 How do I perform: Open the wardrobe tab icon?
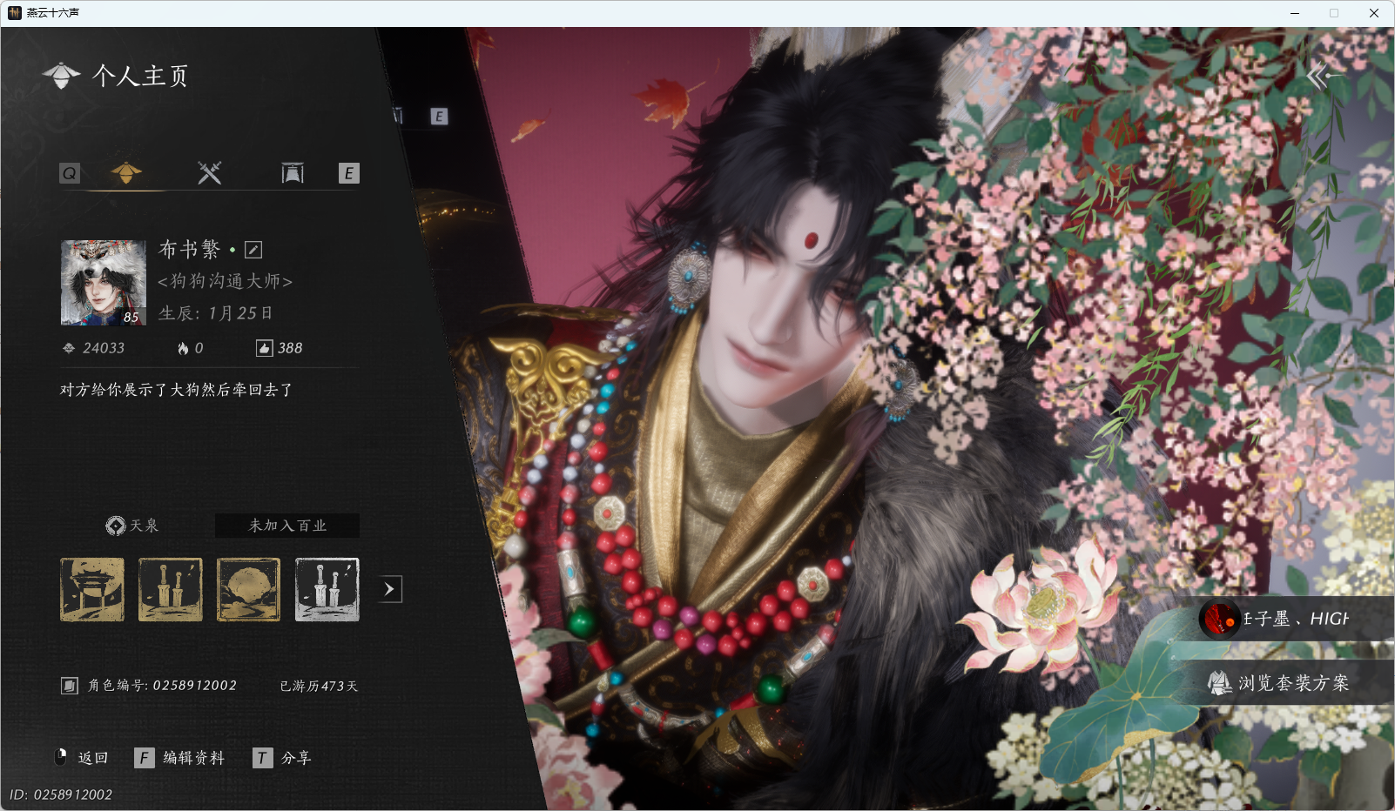293,173
